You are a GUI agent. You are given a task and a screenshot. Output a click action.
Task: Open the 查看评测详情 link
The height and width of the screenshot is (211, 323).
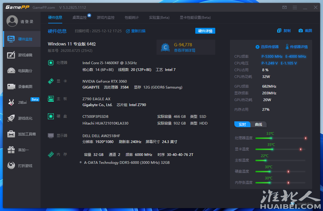pos(184,50)
